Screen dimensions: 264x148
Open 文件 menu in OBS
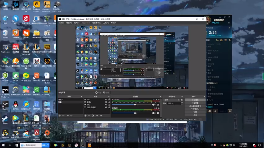[61, 23]
